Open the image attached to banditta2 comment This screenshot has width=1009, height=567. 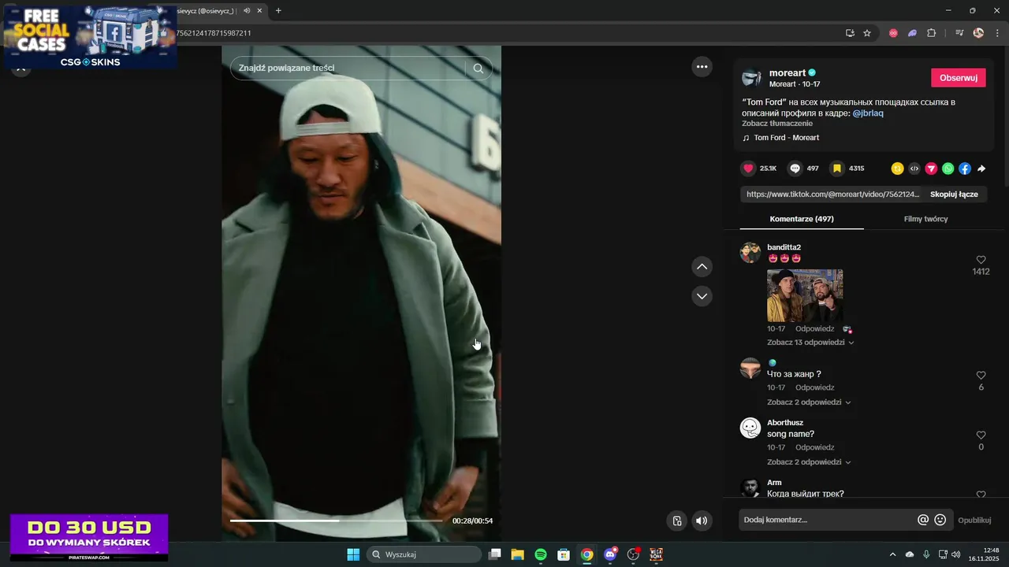(805, 295)
